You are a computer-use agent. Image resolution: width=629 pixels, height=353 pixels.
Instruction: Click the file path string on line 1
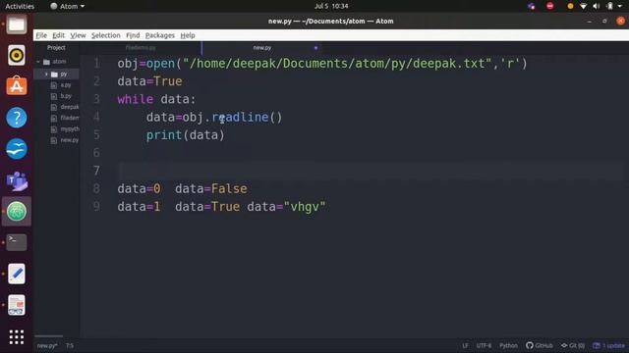[x=337, y=63]
